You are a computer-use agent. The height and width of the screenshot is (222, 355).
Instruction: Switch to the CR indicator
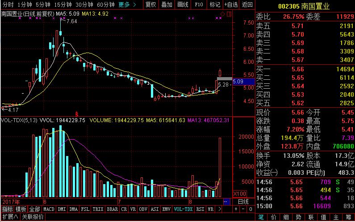[x=124, y=209]
